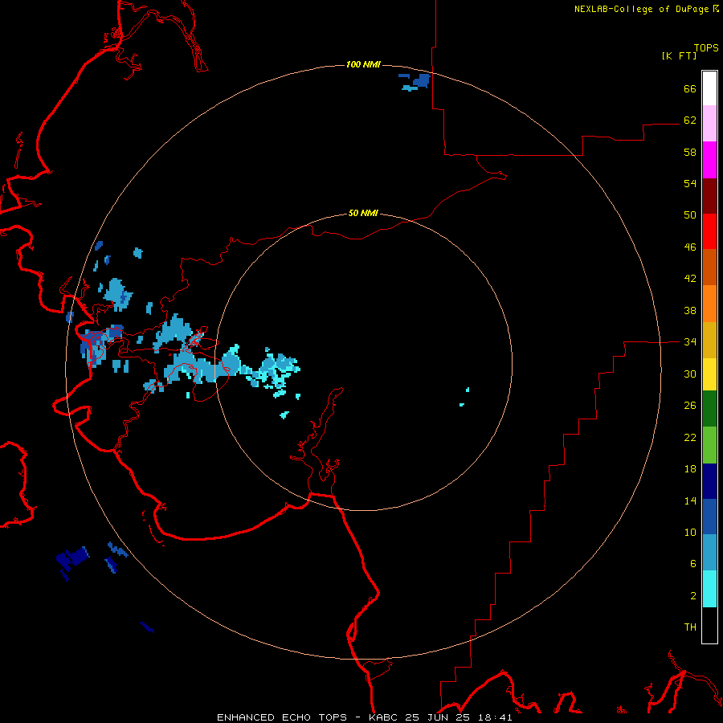The image size is (723, 723).
Task: Click the legend value 30
Action: pos(690,374)
